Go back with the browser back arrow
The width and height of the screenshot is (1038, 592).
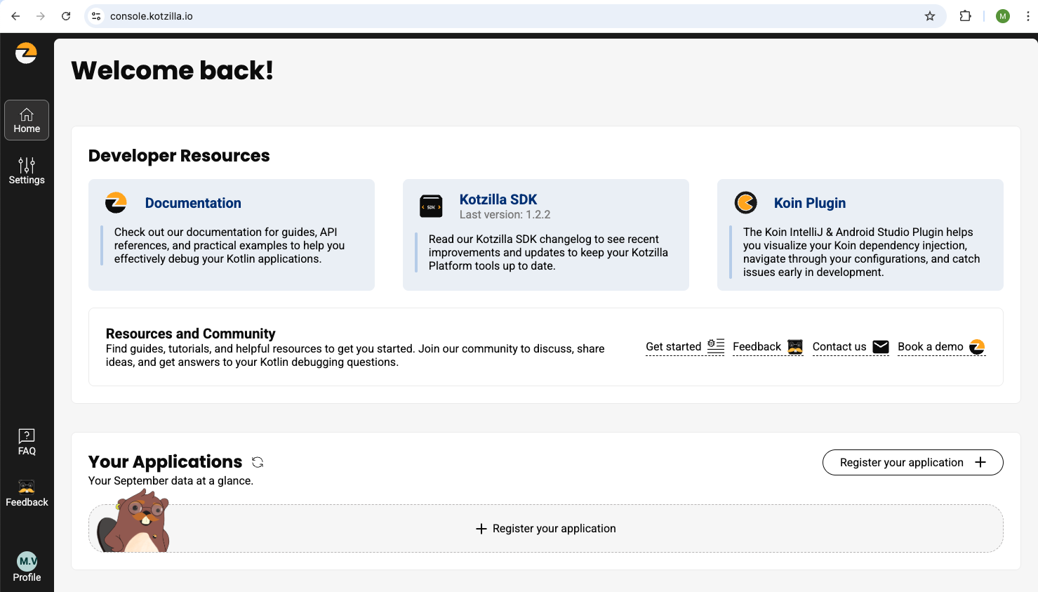click(x=15, y=16)
